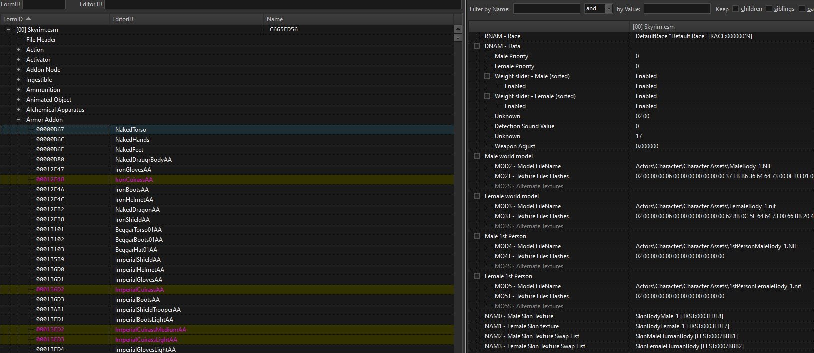Image resolution: width=814 pixels, height=353 pixels.
Task: Enable the Keep siblings checkbox
Action: 769,9
